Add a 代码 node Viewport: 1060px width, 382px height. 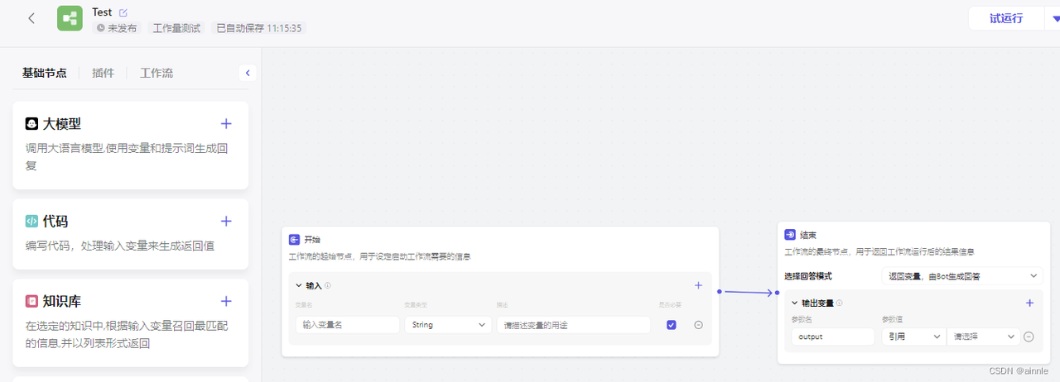[226, 221]
